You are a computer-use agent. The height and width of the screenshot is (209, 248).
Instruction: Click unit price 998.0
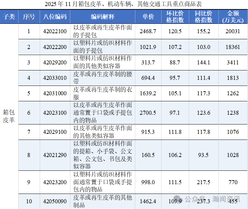point(148,182)
